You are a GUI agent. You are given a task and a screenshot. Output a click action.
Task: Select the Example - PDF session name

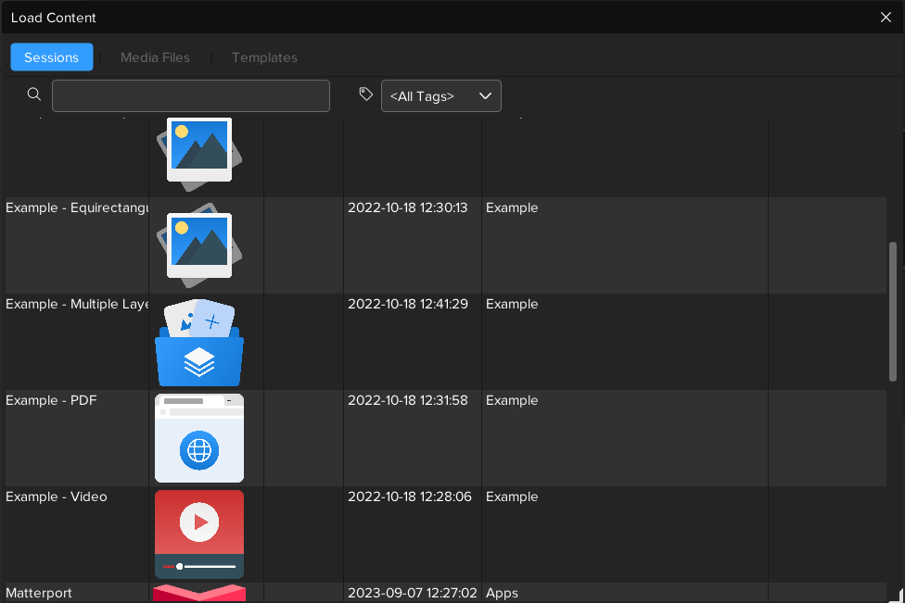(x=51, y=401)
